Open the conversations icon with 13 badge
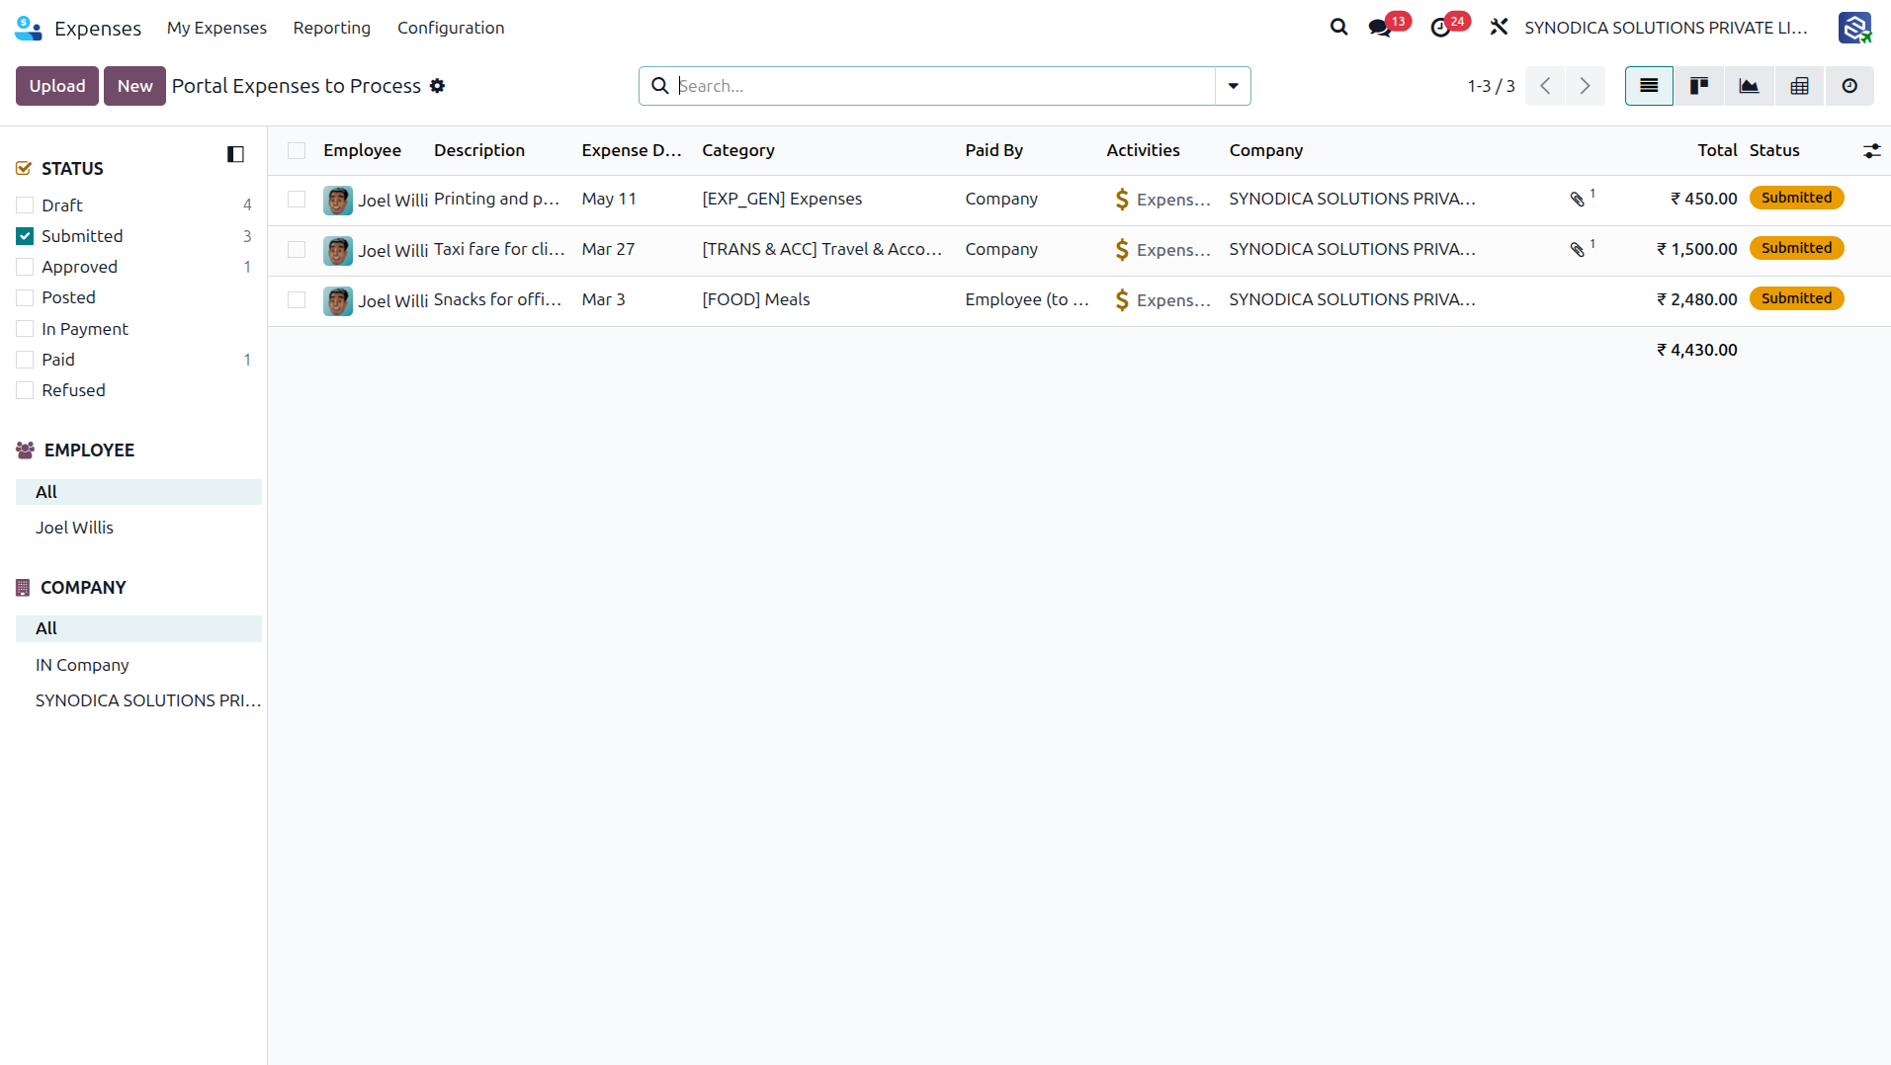The width and height of the screenshot is (1891, 1065). (x=1380, y=28)
